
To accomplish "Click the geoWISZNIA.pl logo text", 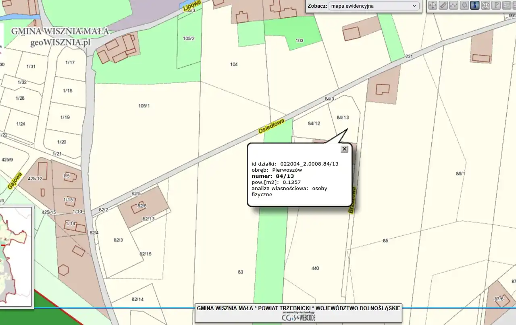I will (60, 42).
